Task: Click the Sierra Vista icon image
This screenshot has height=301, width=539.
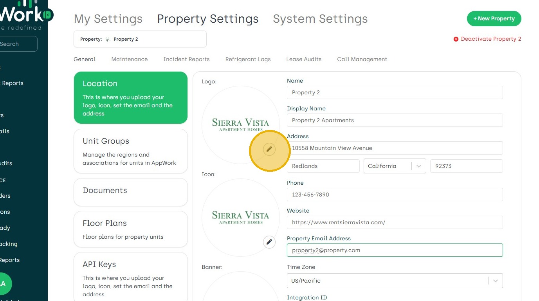Action: coord(240,217)
